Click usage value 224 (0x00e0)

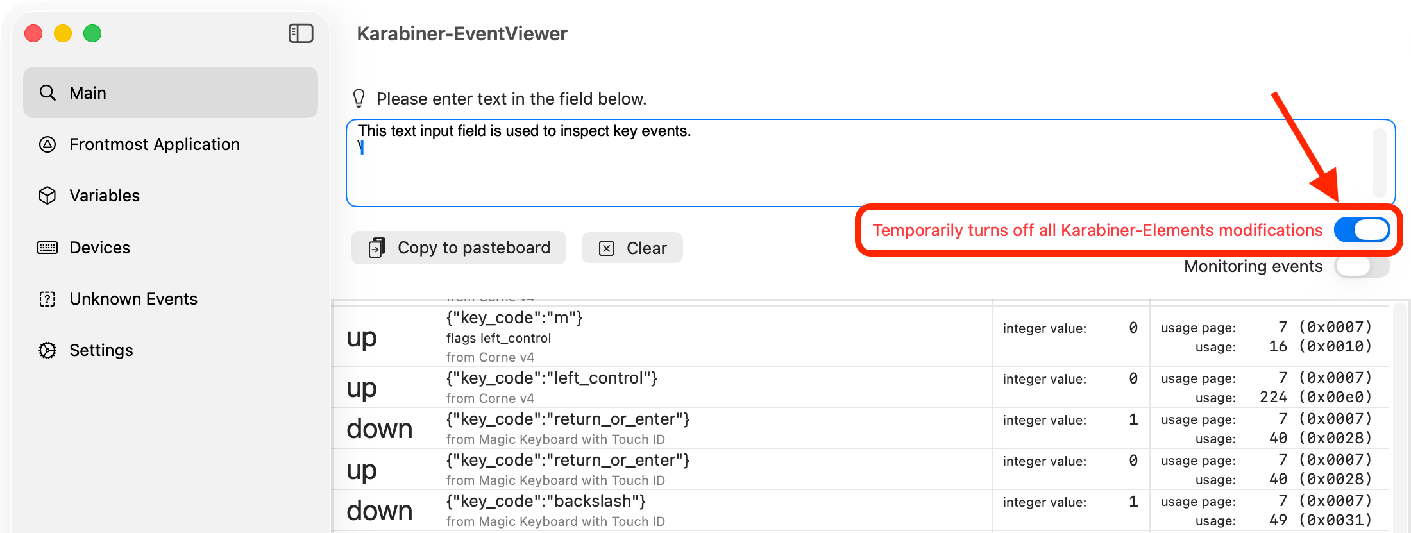pos(1315,397)
